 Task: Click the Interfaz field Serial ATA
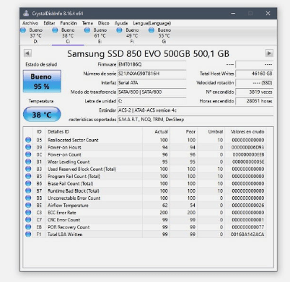click(x=151, y=83)
